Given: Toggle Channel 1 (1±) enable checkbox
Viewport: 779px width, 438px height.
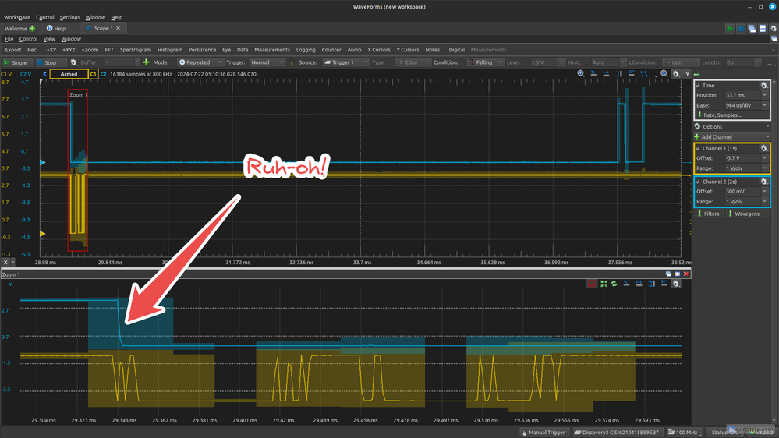Looking at the screenshot, I should coord(698,148).
